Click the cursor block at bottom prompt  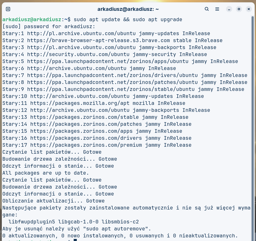click(75, 240)
